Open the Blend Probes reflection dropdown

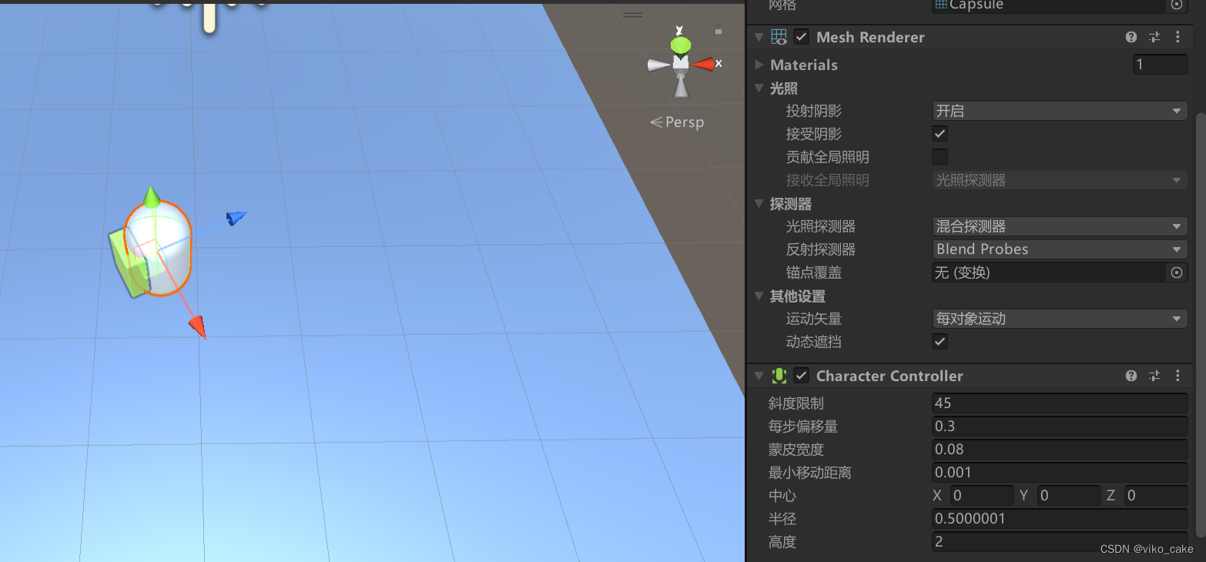(x=1059, y=249)
